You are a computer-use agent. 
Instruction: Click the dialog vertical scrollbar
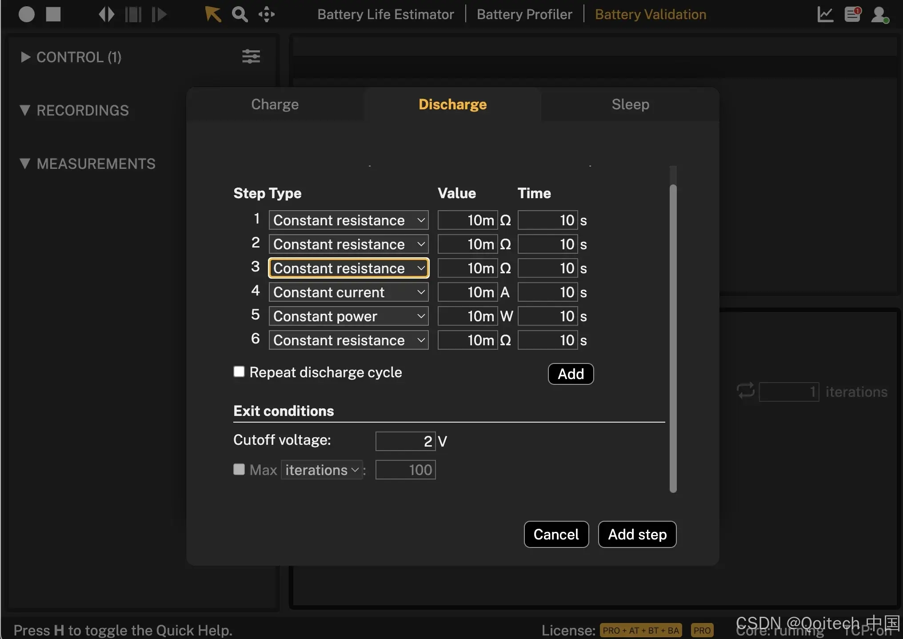(x=673, y=338)
